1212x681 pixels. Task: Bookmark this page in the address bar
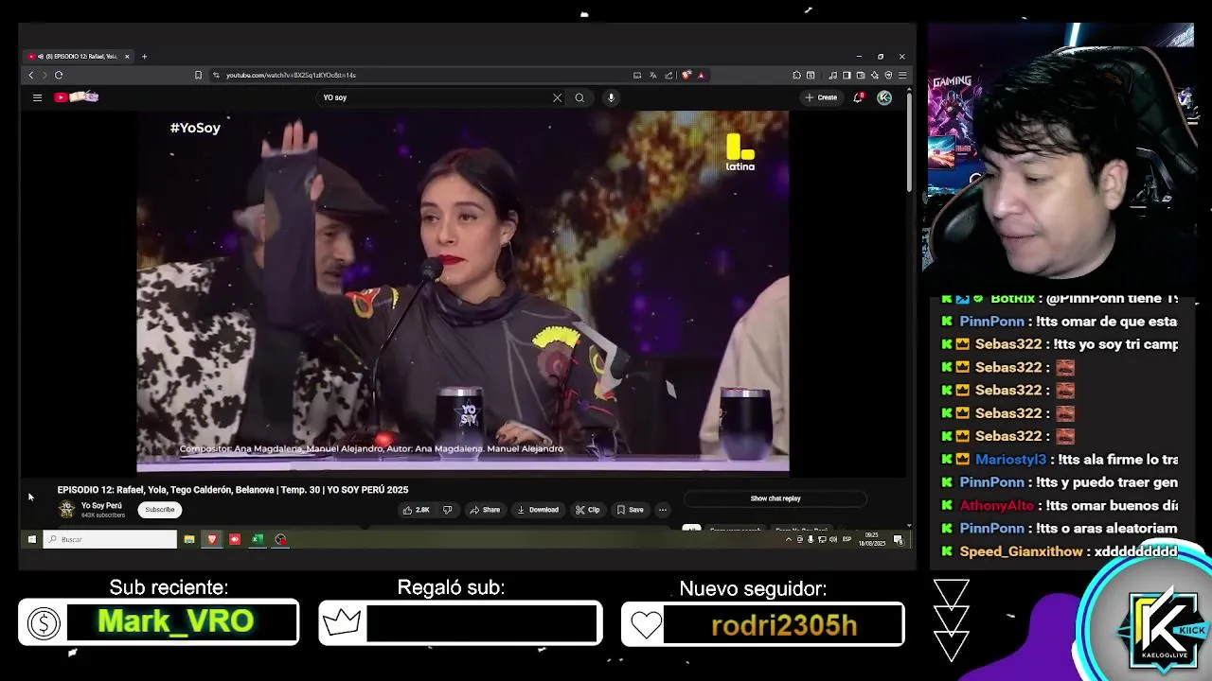198,75
